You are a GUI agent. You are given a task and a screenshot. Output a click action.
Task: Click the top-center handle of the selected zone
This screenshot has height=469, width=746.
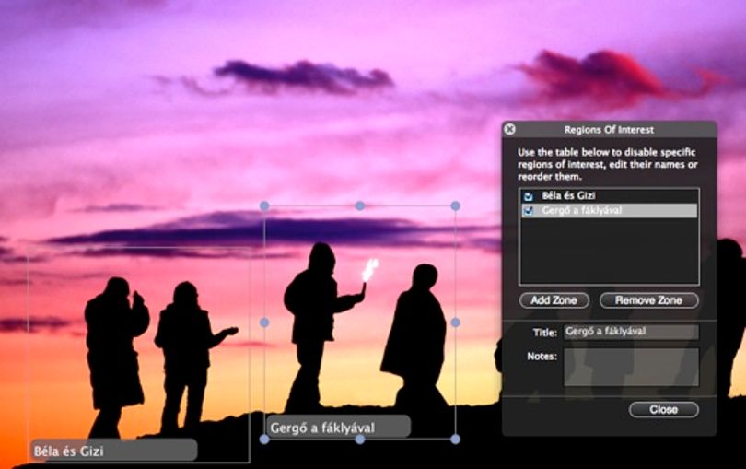tap(360, 205)
